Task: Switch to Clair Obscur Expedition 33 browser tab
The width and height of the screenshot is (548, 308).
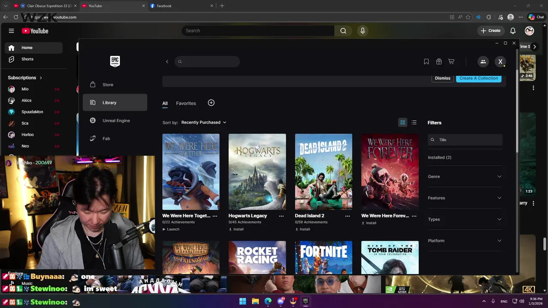Action: click(45, 6)
